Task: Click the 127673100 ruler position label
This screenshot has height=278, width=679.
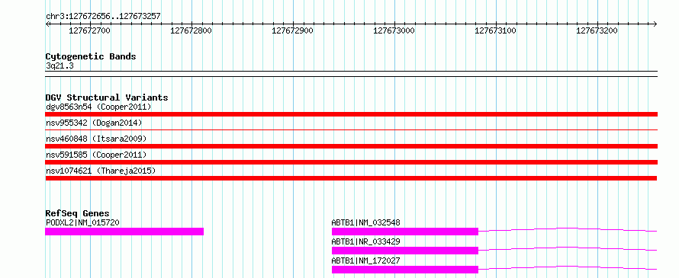Action: point(495,30)
